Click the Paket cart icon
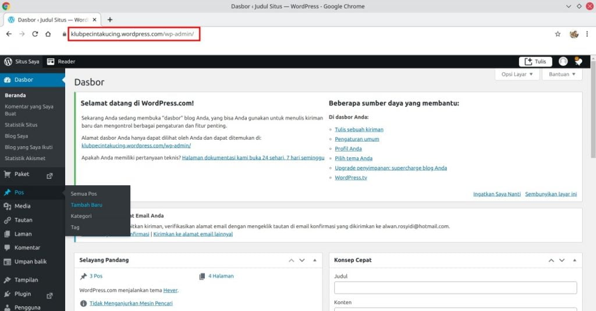 [7, 174]
